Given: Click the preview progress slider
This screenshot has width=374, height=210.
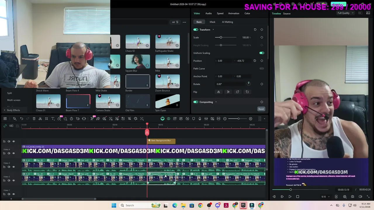Looking at the screenshot, I should click(x=300, y=190).
